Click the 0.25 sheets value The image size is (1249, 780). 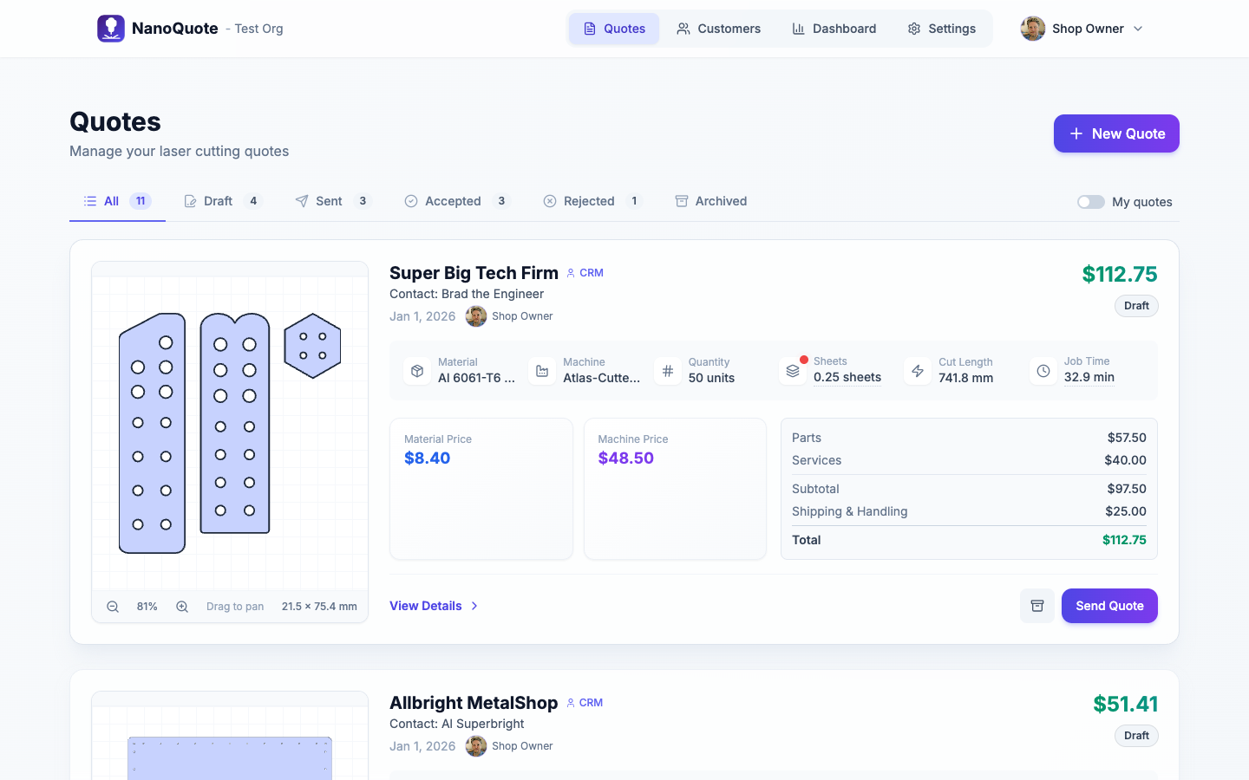[x=847, y=377]
